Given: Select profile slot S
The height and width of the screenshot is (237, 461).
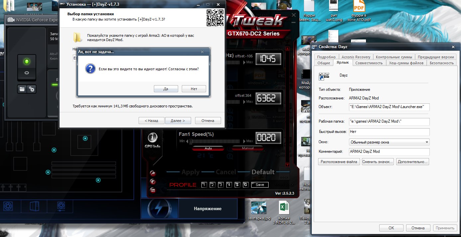Looking at the screenshot, I should click(237, 185).
